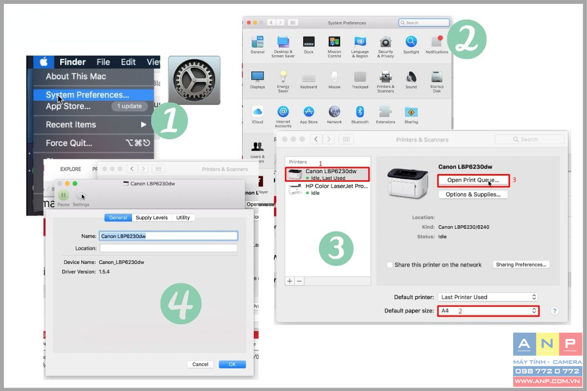Open Notifications preferences icon
Screen dimensions: 587x391
coord(436,42)
